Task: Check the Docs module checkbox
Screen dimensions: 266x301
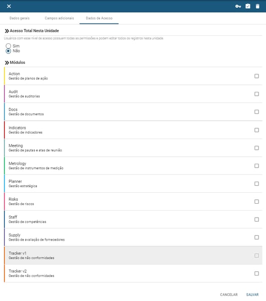Action: tap(257, 112)
